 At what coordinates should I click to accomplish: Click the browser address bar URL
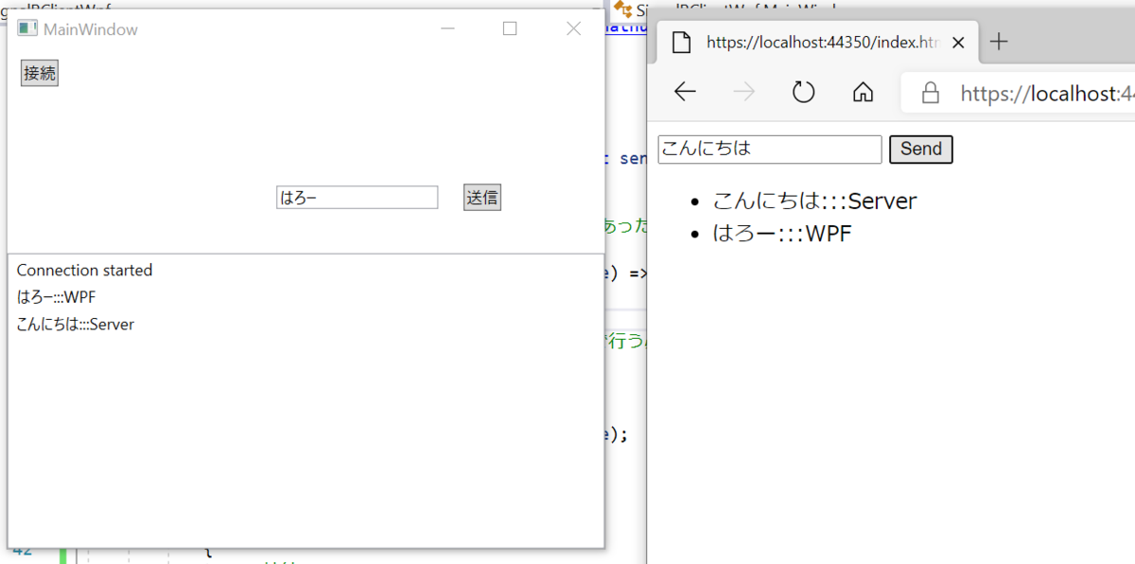point(1047,93)
